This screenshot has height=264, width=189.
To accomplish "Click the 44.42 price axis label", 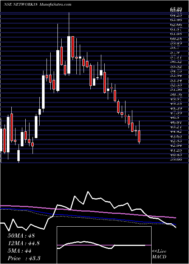I will click(176, 132).
